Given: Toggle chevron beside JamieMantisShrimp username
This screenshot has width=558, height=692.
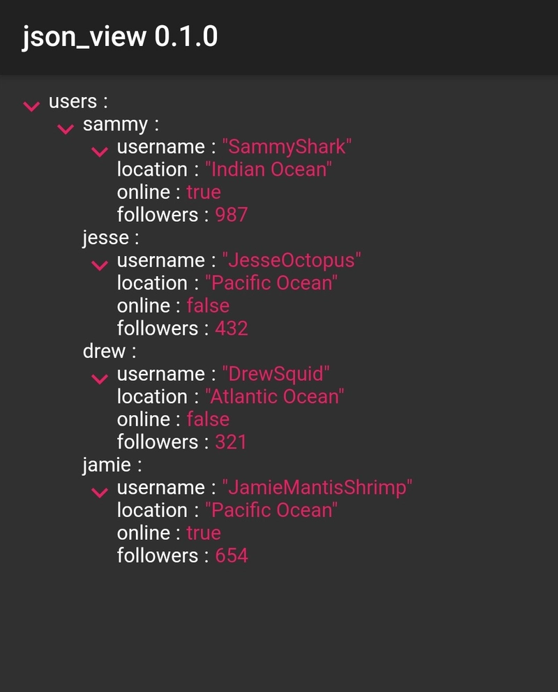Looking at the screenshot, I should [x=100, y=492].
